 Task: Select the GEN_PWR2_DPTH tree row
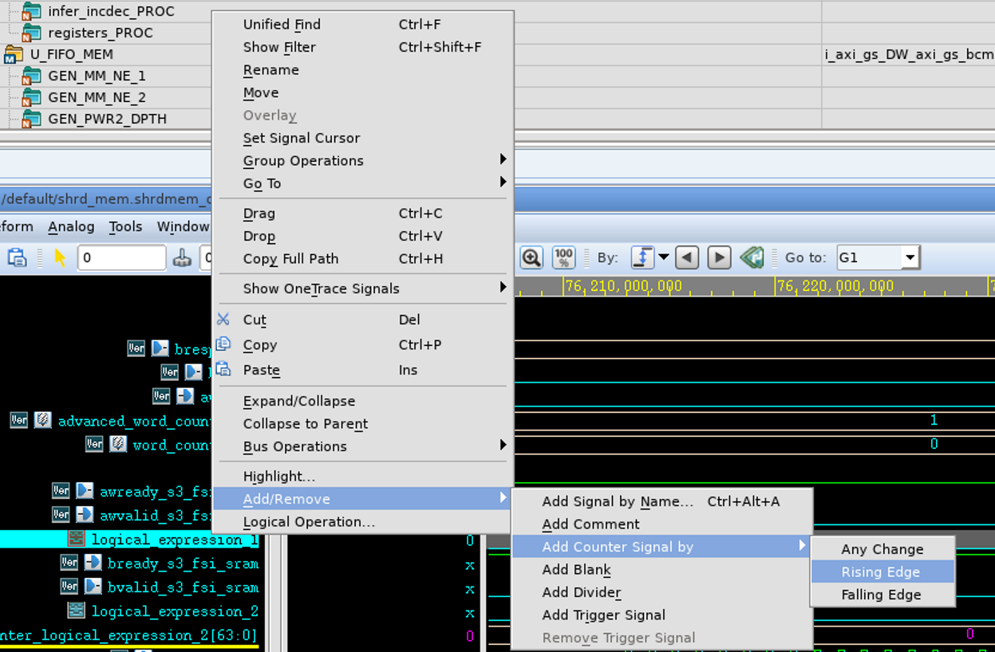(x=108, y=119)
